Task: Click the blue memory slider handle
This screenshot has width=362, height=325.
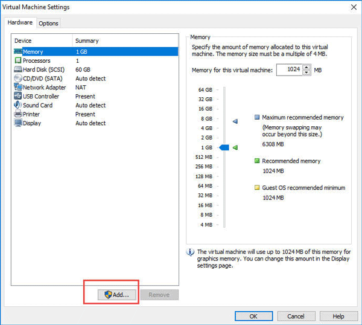Action: (224, 147)
